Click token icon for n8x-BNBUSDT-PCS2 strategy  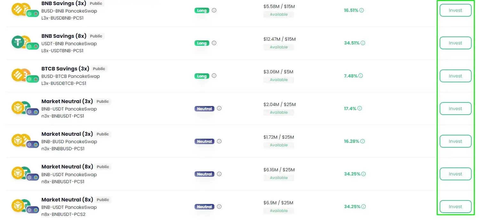click(21, 206)
